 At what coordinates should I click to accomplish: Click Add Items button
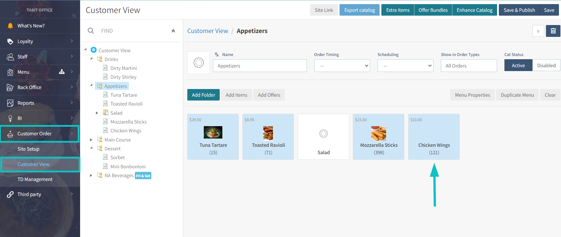point(236,95)
